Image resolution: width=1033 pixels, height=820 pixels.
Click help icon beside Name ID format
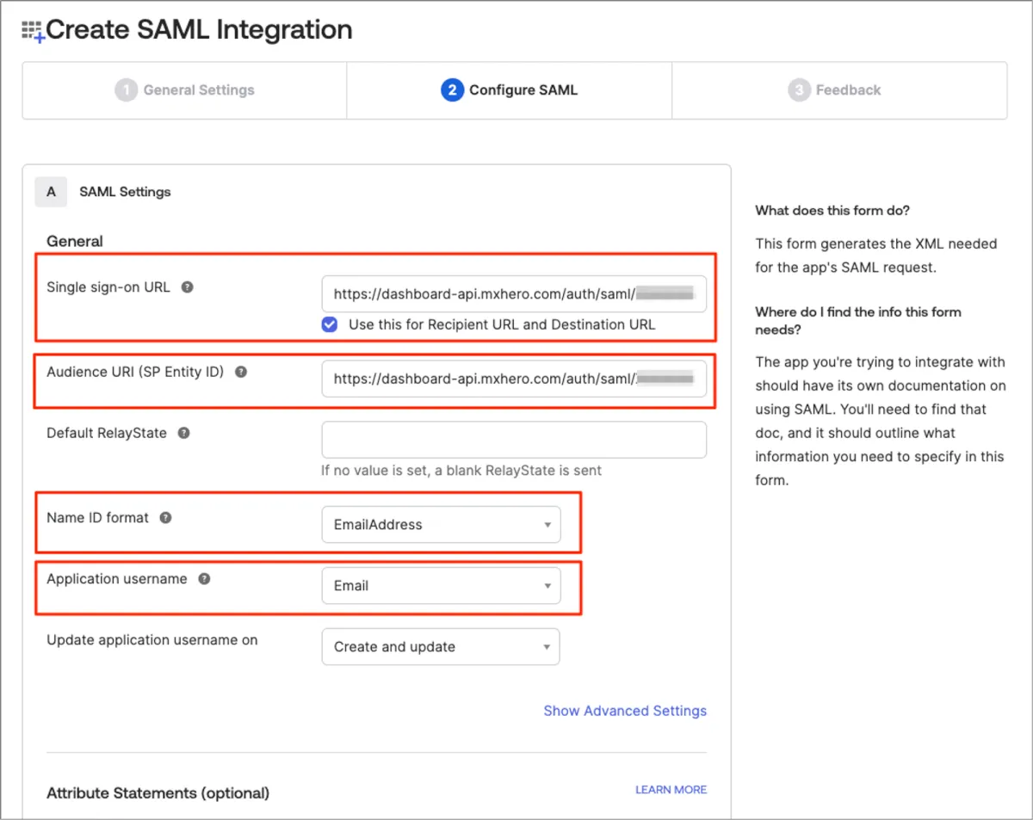pos(165,518)
